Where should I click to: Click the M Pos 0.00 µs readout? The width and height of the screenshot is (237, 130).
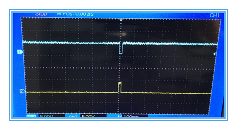tap(75, 14)
